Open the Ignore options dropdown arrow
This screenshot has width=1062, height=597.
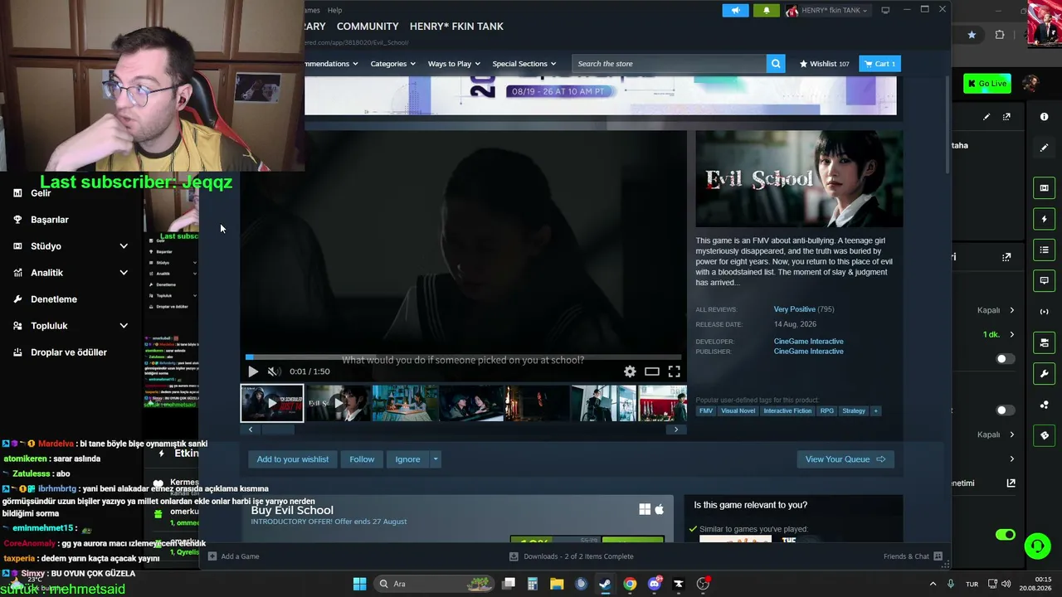pyautogui.click(x=435, y=459)
